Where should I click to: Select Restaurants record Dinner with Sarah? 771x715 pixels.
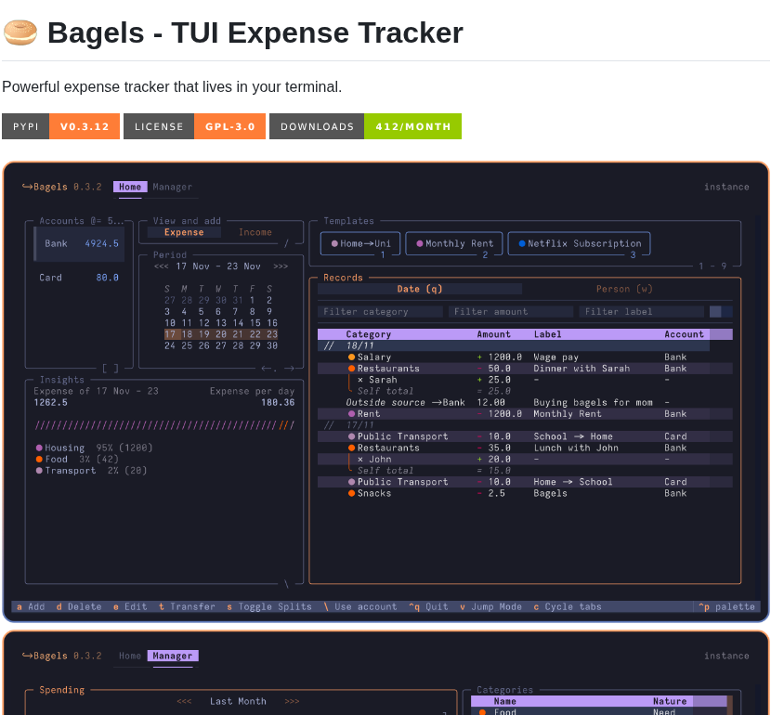525,369
